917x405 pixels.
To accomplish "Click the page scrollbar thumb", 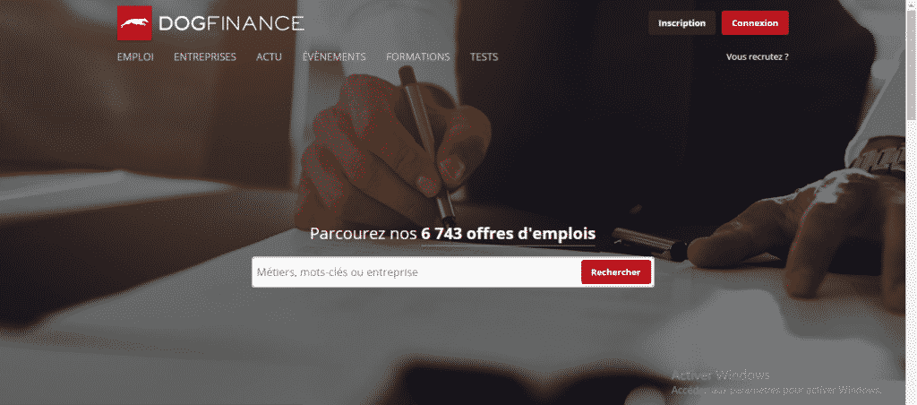I will pos(911,65).
